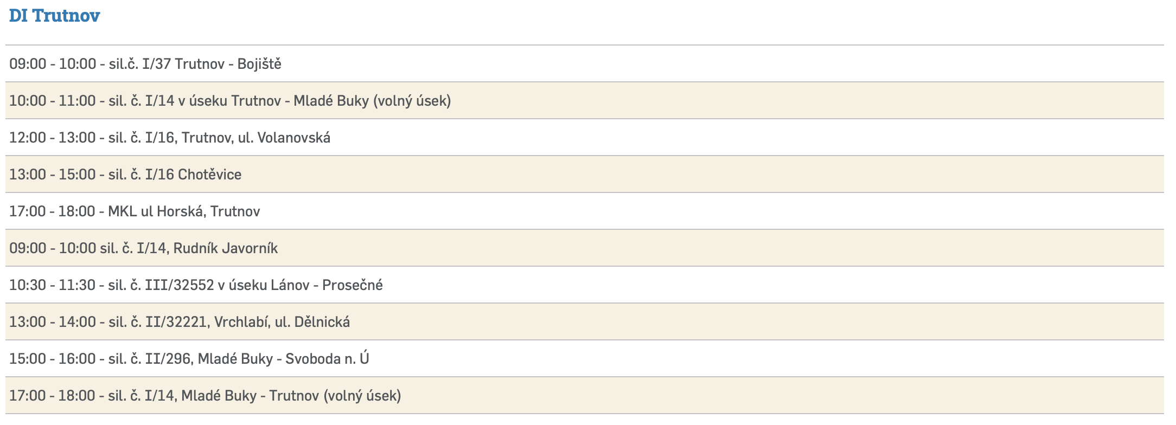The height and width of the screenshot is (425, 1176).
Task: Click the Mladé Buky - Trutnov (volný úsek) text
Action: pos(291,396)
